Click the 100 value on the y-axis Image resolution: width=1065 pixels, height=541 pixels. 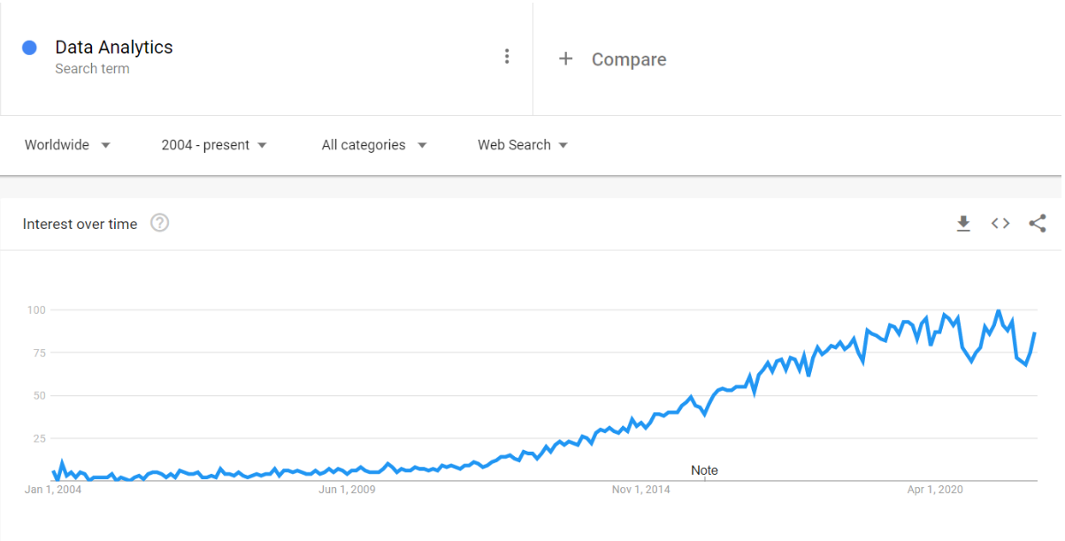click(35, 309)
